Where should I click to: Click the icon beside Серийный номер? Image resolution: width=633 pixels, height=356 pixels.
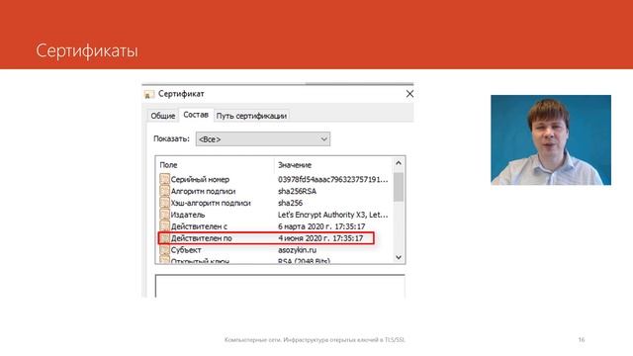coord(164,179)
